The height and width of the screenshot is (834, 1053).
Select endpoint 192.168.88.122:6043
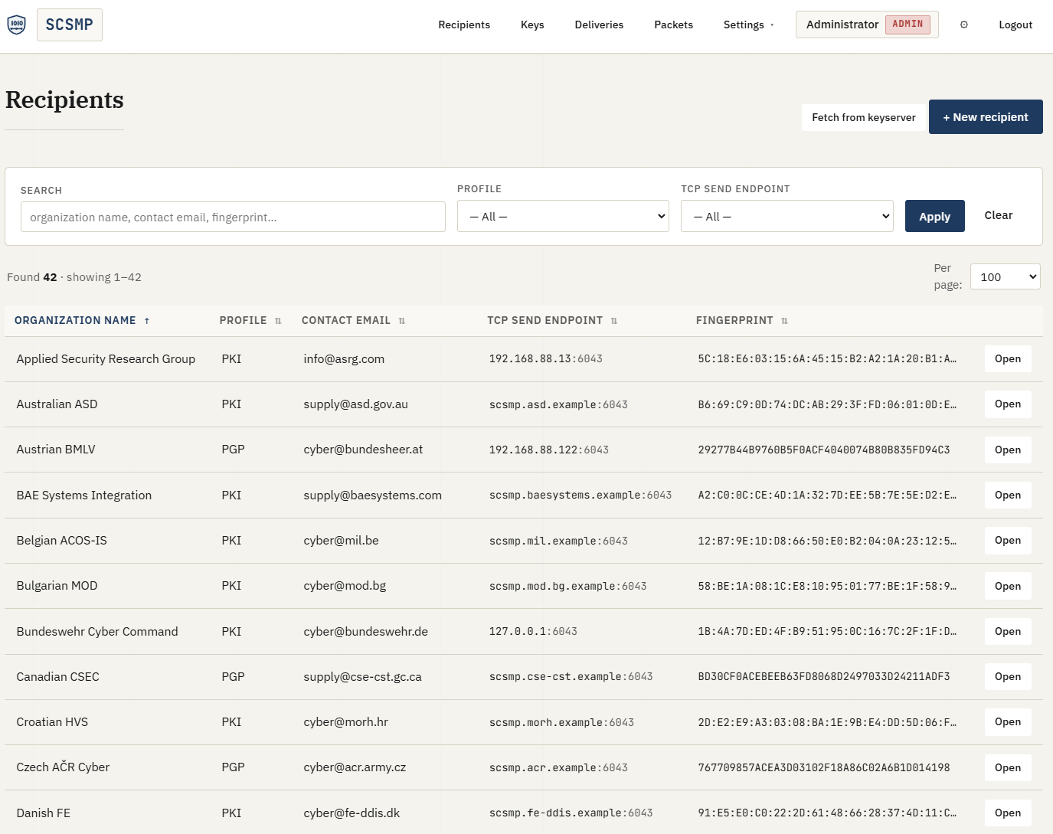coord(549,450)
